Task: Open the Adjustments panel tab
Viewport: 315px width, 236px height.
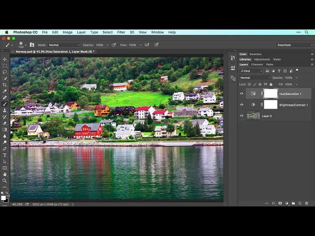Action: pyautogui.click(x=262, y=59)
